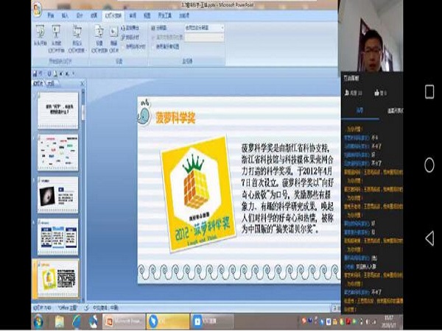Select the fourth slide thumbnail with three blue columns

[x=57, y=237]
